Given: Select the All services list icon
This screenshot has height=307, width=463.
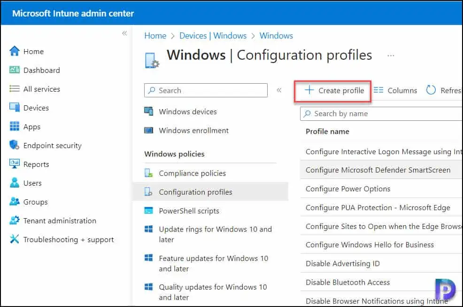Looking at the screenshot, I should pos(14,89).
